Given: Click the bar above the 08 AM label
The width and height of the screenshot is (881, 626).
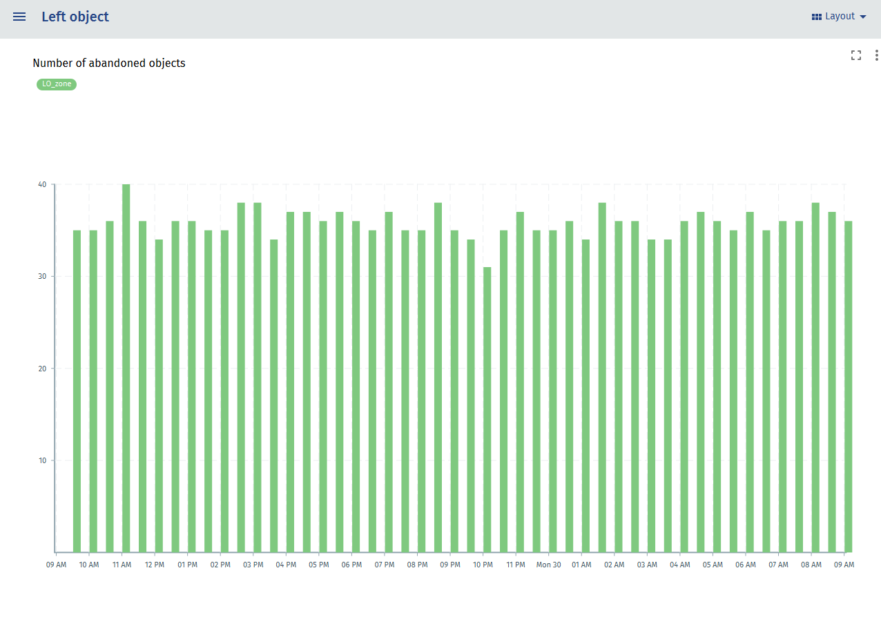Looking at the screenshot, I should [815, 378].
